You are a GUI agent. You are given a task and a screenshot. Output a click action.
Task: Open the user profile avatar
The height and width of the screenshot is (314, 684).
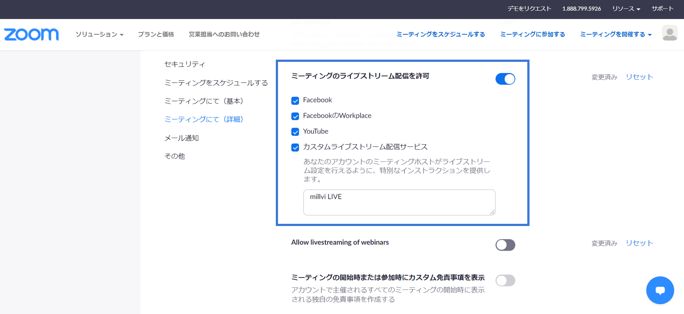[x=670, y=33]
